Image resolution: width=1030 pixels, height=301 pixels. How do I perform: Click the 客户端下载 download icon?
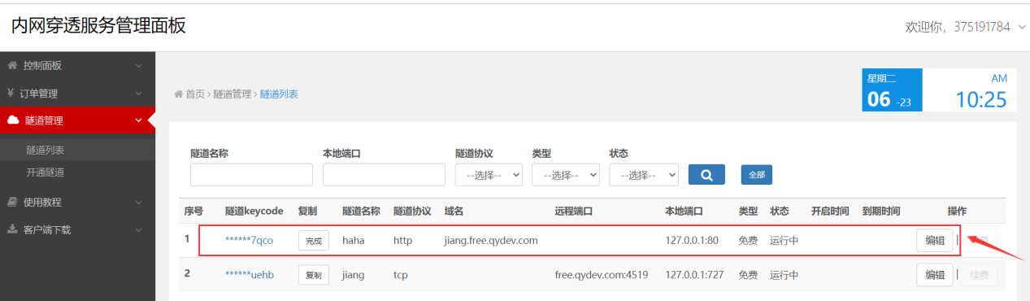tap(12, 229)
